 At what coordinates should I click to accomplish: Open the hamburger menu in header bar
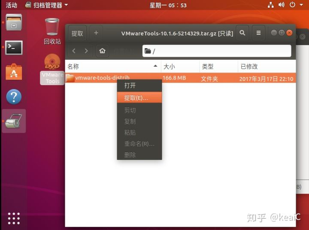coord(258,33)
